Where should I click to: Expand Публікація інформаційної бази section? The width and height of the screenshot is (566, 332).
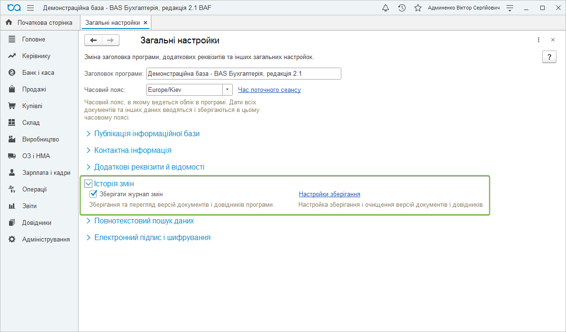click(147, 134)
